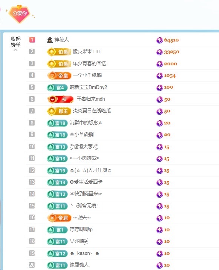This screenshot has width=219, height=270.
Task: Click the grey rank 3 number badge
Action: 32,63
